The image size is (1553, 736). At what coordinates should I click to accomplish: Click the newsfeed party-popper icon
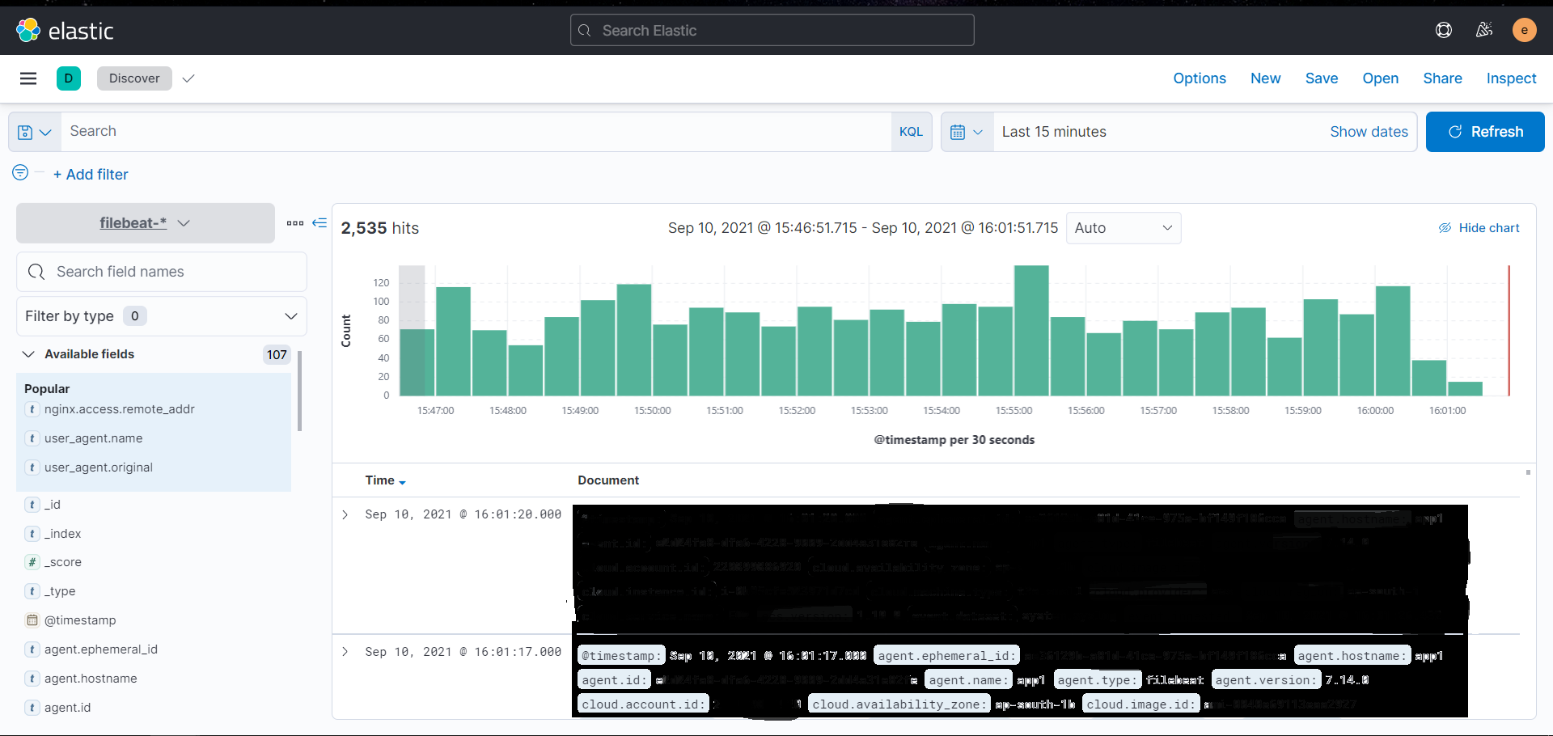click(x=1484, y=30)
